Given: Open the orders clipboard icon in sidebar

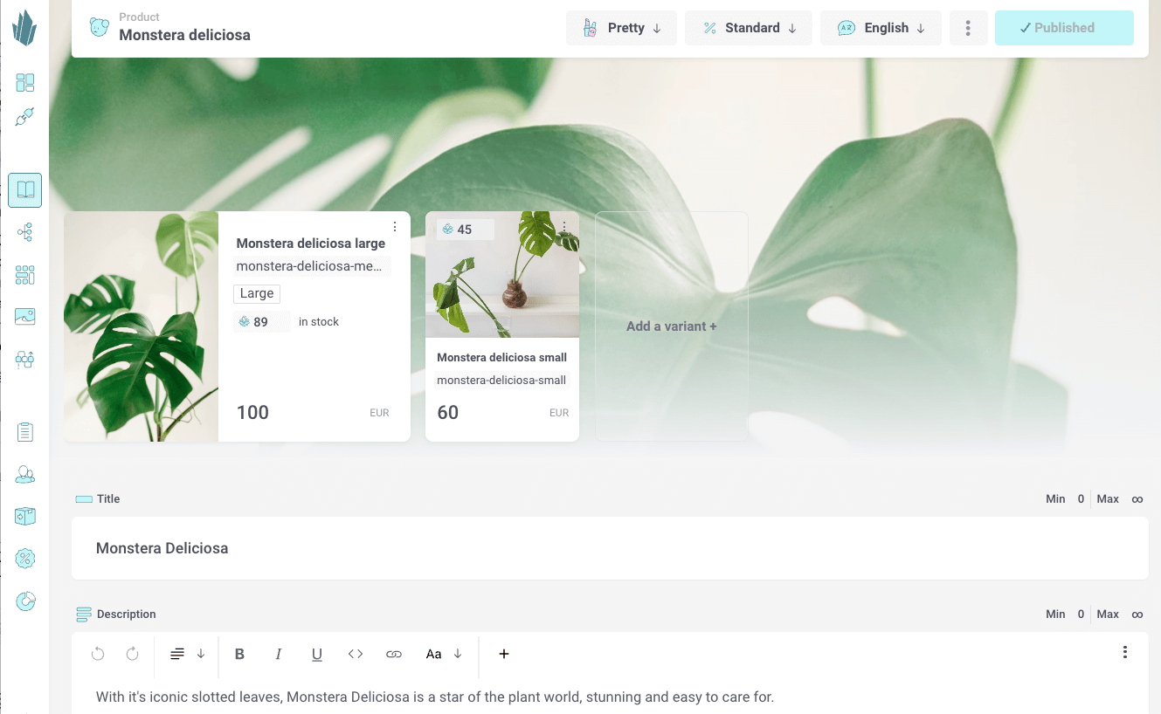Looking at the screenshot, I should [x=25, y=432].
